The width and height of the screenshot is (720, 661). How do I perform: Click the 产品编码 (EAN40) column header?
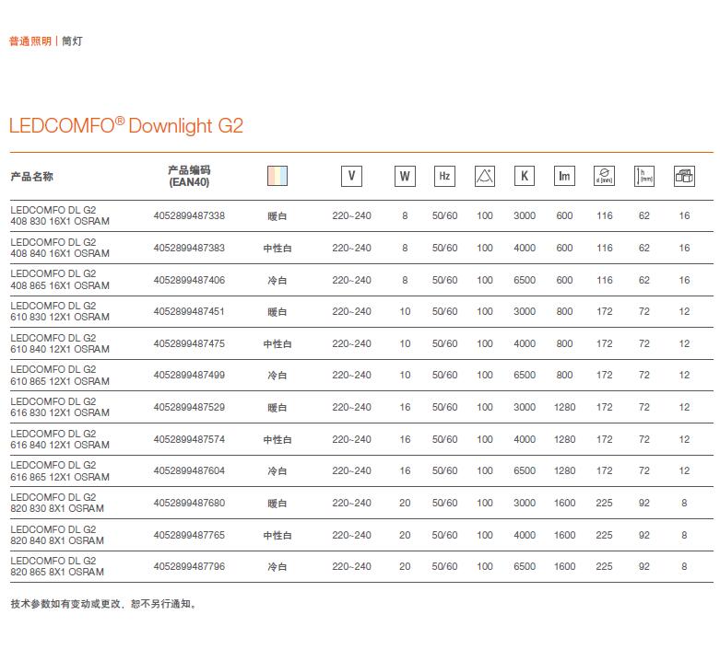click(x=189, y=176)
